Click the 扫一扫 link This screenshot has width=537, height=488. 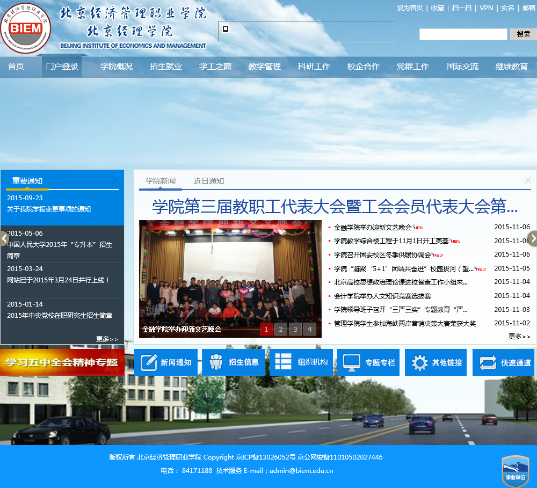(x=462, y=8)
